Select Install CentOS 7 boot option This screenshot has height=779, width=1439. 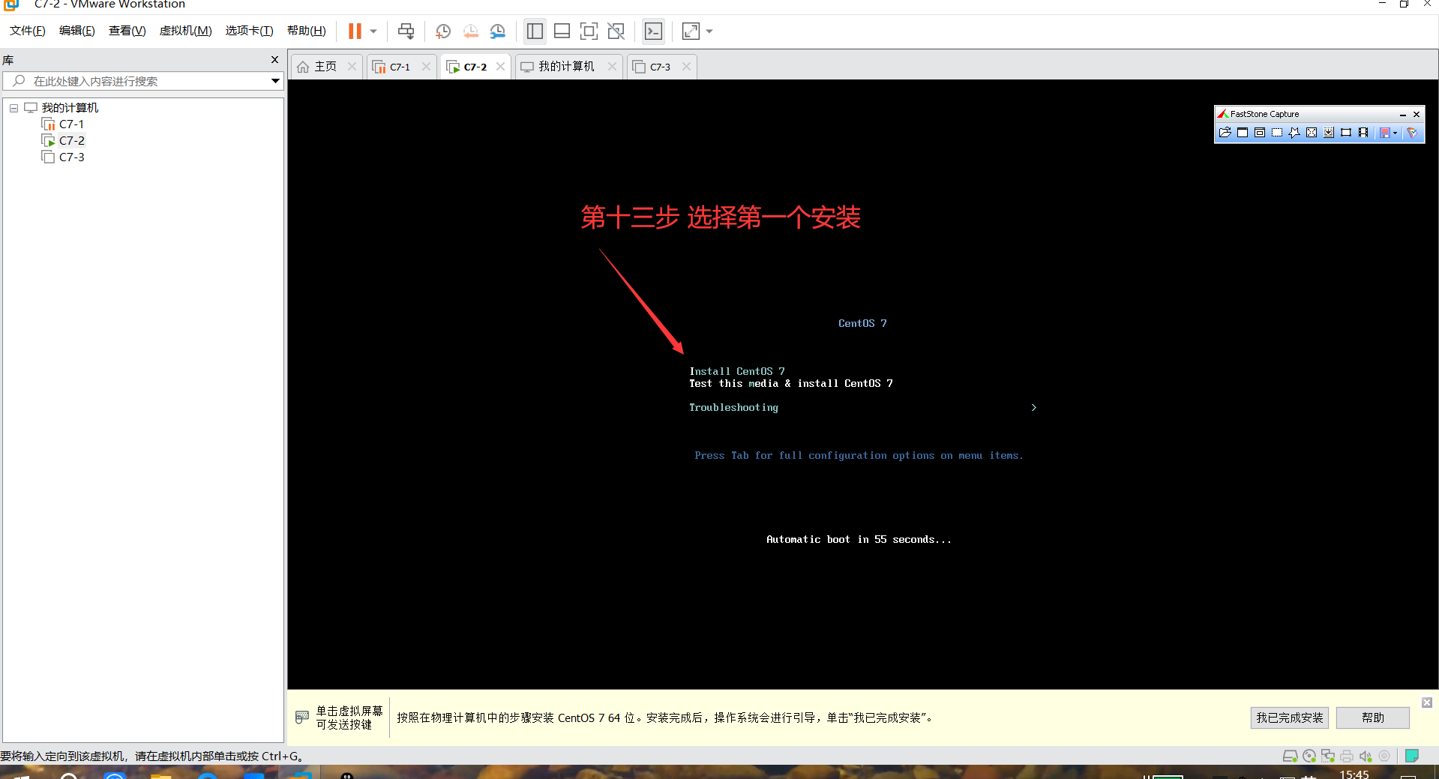pyautogui.click(x=737, y=371)
